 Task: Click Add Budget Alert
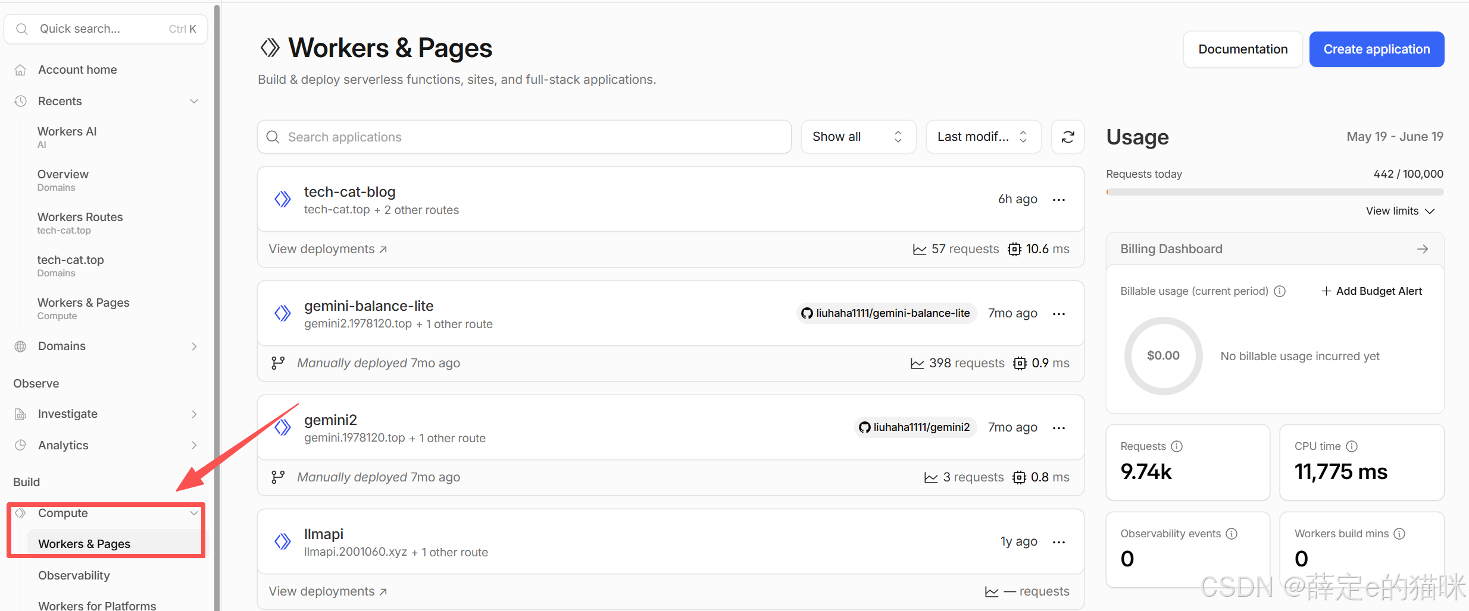click(x=1371, y=291)
